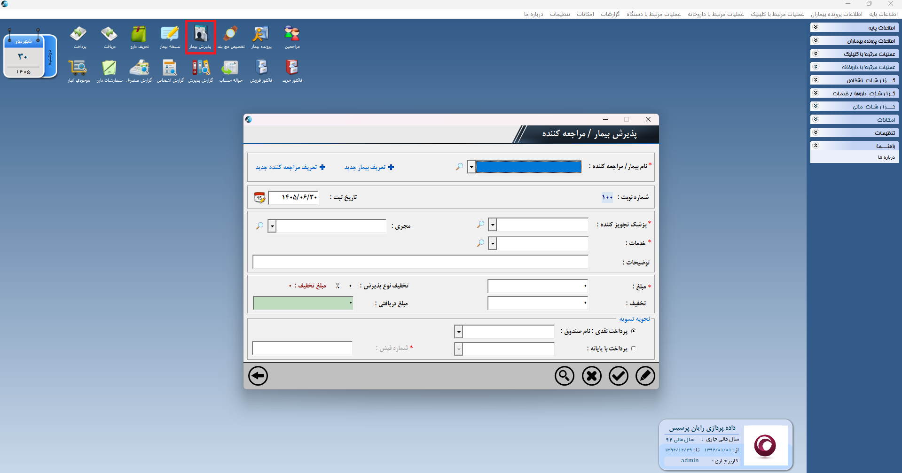Click the تخصیص مچ بند wristband icon
Image resolution: width=902 pixels, height=473 pixels.
(x=231, y=37)
